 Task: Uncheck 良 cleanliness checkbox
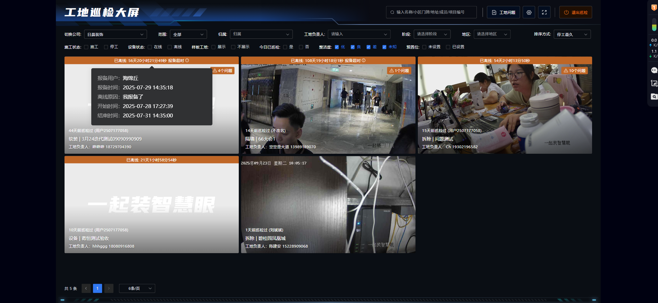353,47
